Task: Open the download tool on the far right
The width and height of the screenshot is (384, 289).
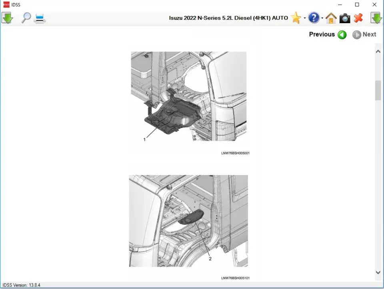Action: 375,18
